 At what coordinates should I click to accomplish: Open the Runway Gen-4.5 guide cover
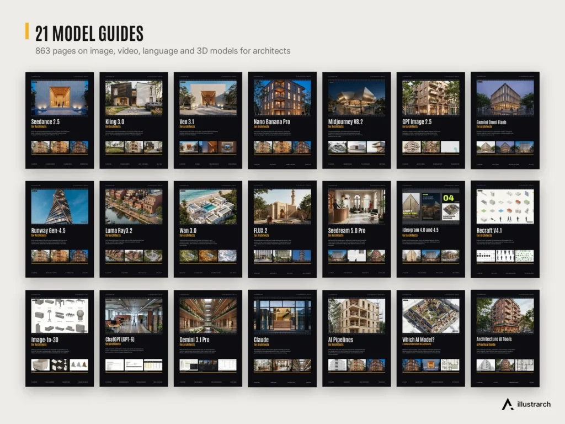pyautogui.click(x=60, y=229)
